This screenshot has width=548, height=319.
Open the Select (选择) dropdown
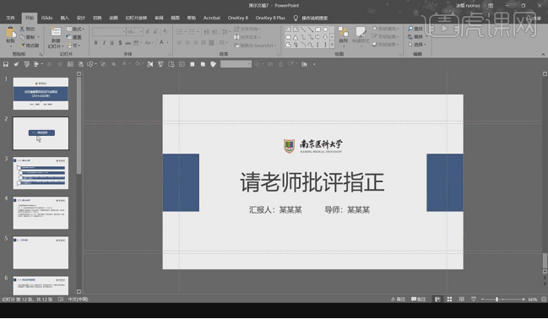click(x=417, y=45)
